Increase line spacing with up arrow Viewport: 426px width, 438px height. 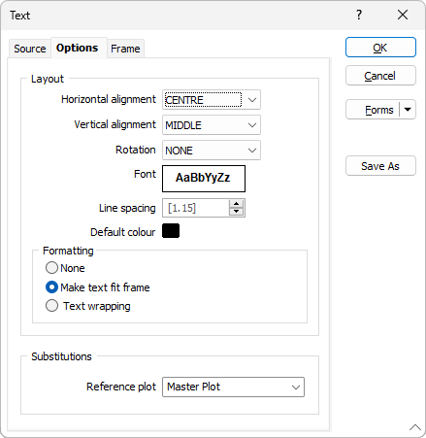point(237,204)
